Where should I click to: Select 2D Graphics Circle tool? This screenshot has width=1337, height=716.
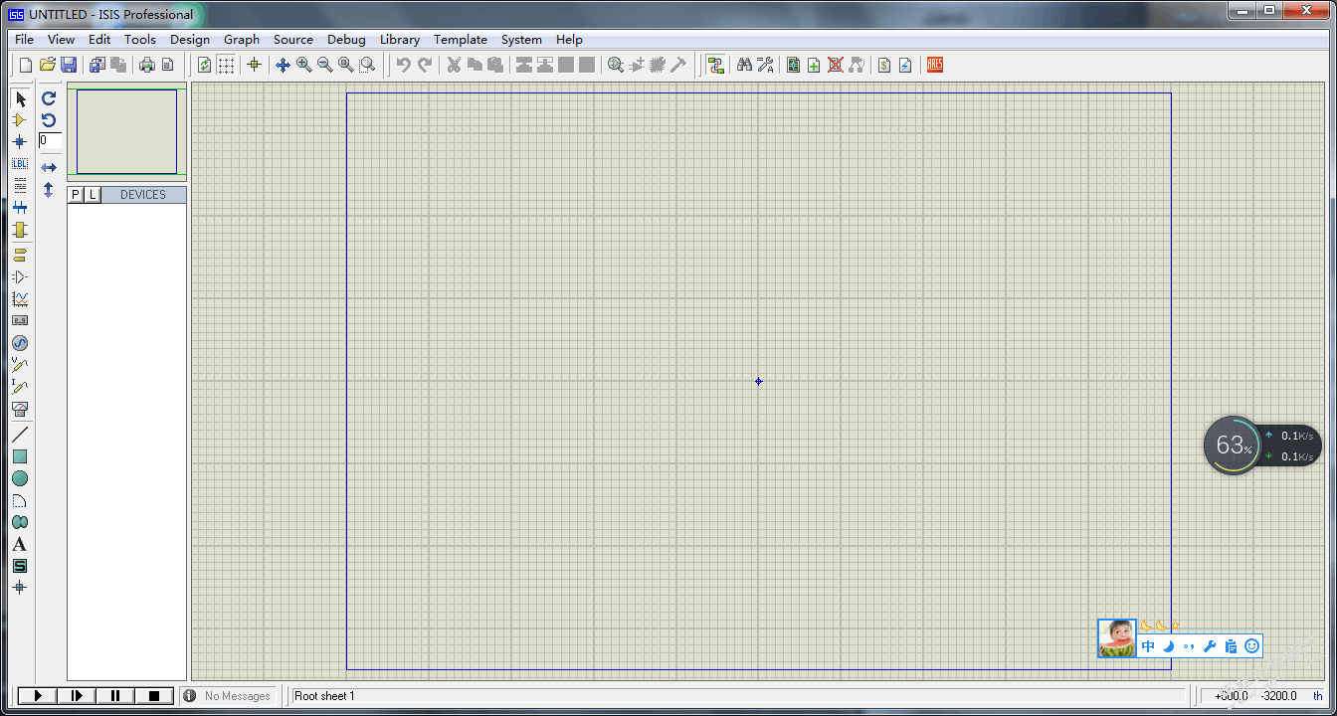coord(20,478)
